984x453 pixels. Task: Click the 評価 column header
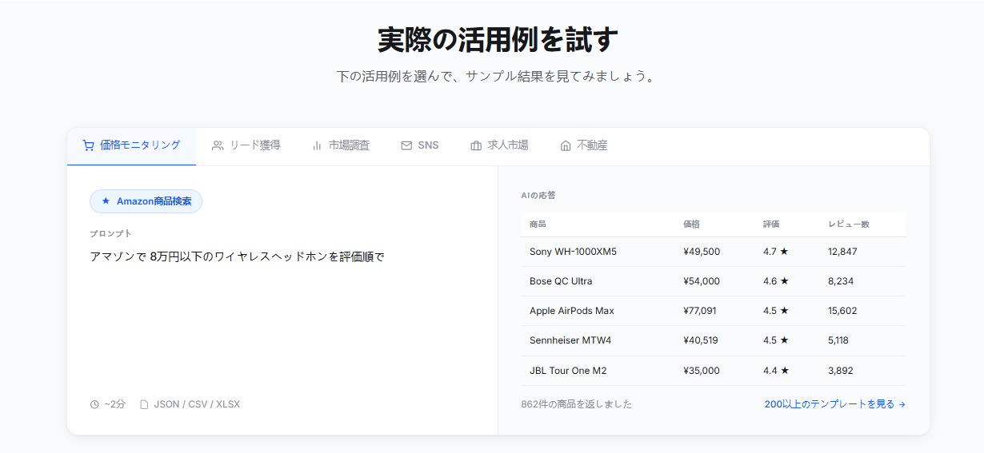[x=771, y=225]
